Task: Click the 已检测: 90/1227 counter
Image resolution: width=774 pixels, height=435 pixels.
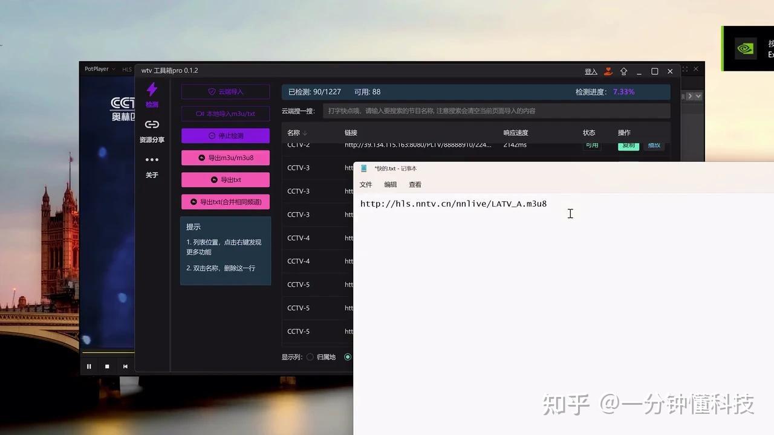Action: 314,92
